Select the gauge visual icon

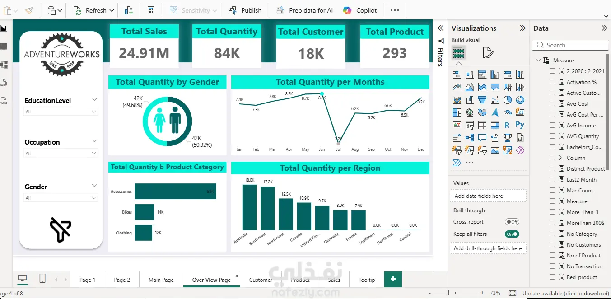tap(507, 112)
